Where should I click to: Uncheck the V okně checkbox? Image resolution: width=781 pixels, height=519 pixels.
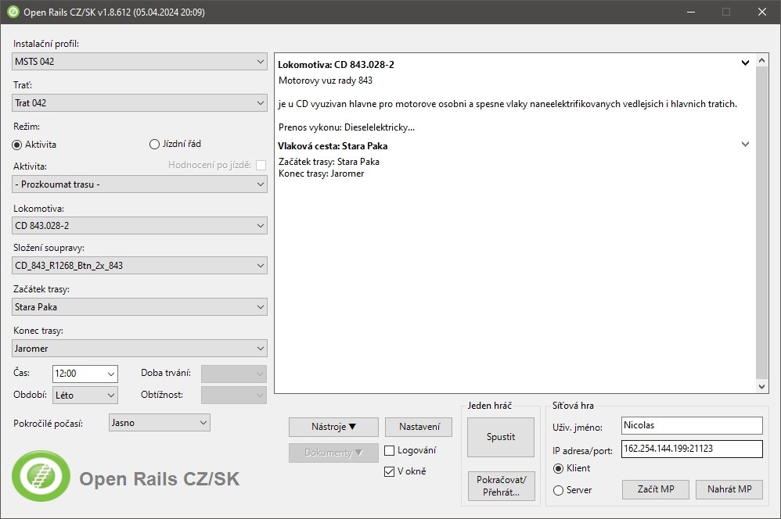click(x=390, y=472)
